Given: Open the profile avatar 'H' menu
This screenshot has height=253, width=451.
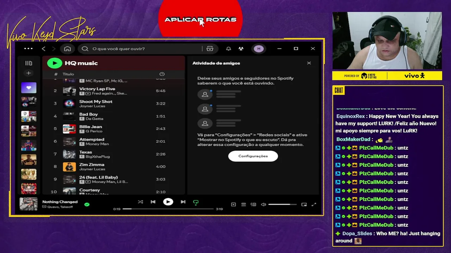Looking at the screenshot, I should click(259, 48).
